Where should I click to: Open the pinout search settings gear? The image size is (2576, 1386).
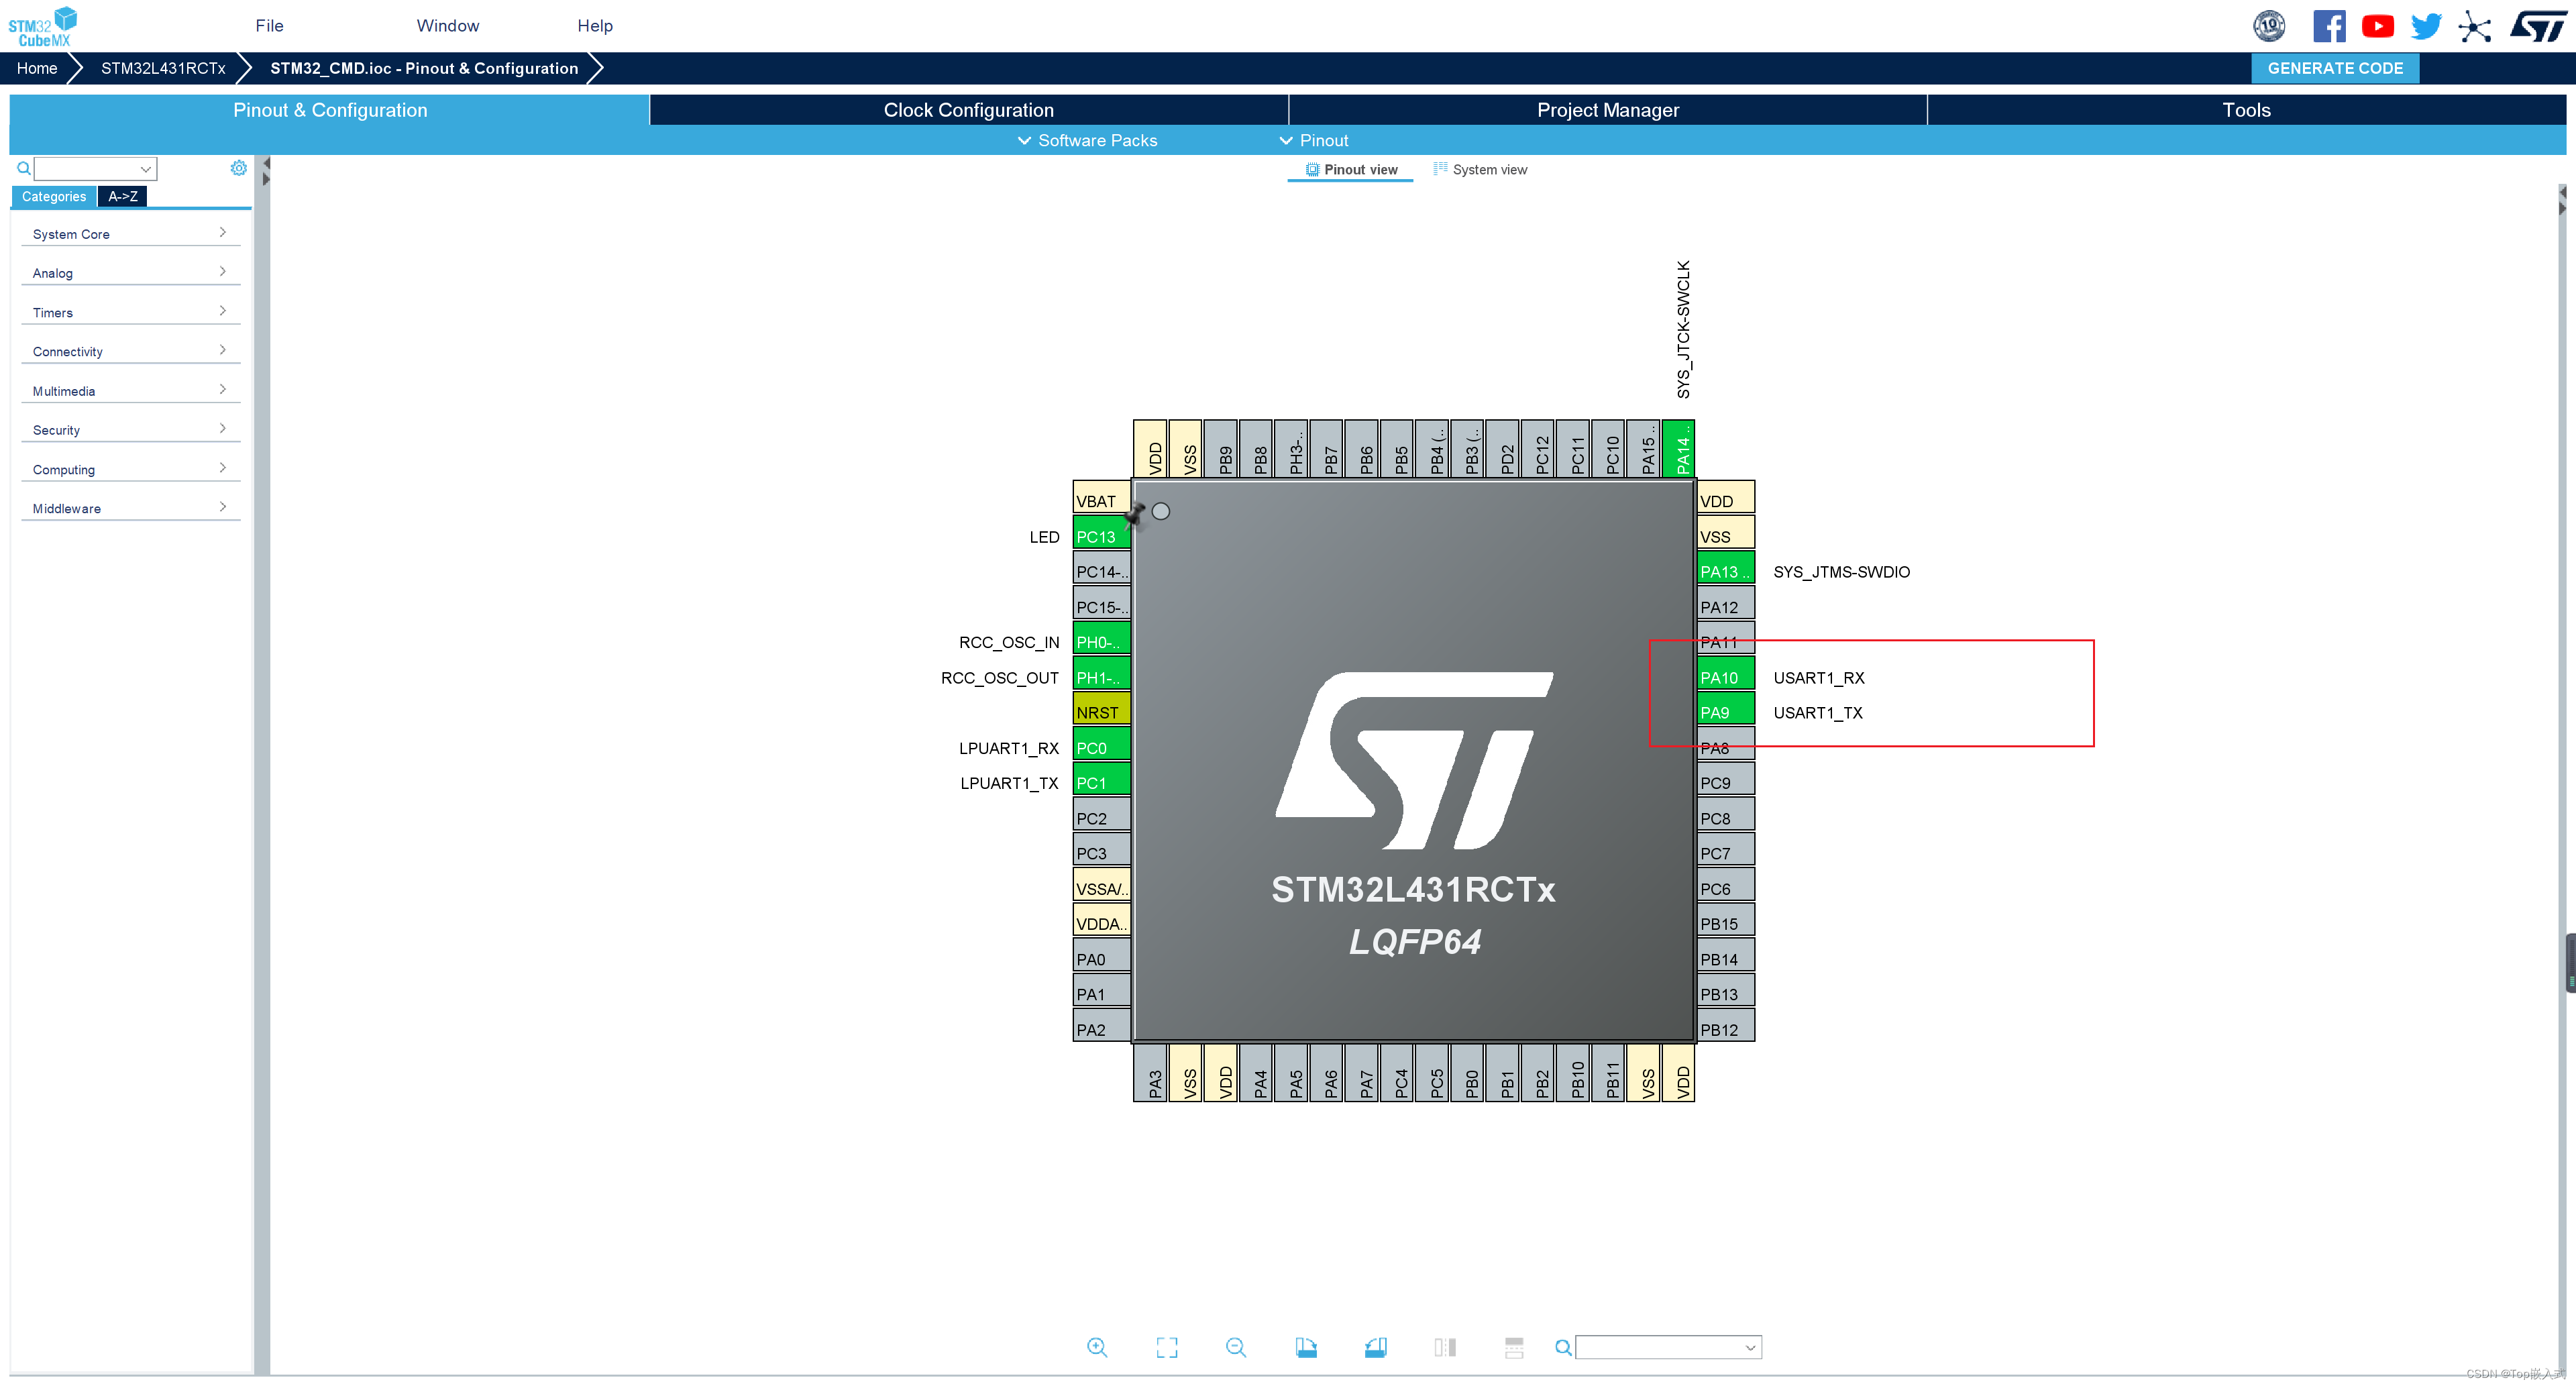click(x=239, y=168)
